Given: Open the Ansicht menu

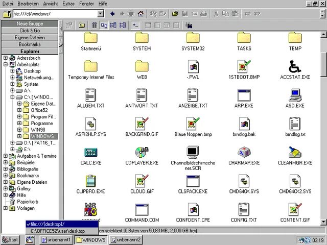Looking at the screenshot, I should 51,4.
